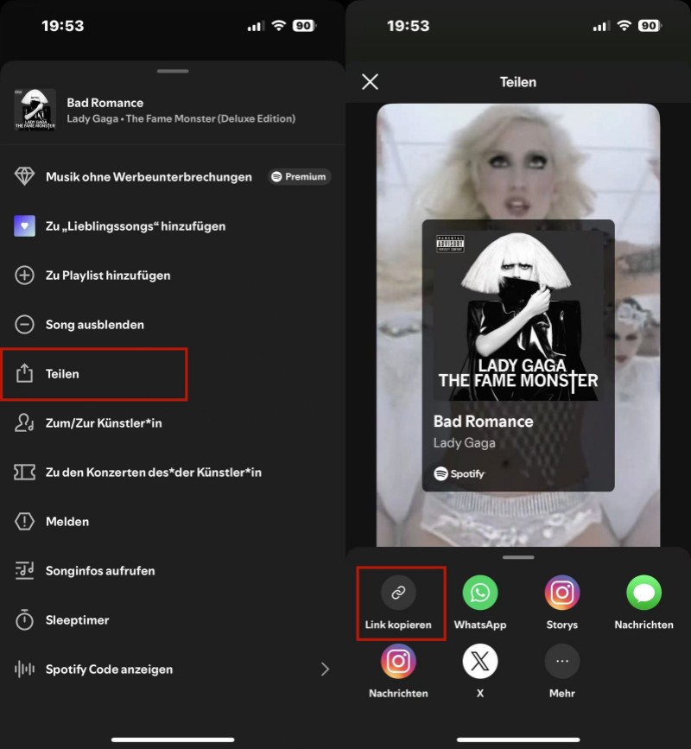Tap Lady Gaga name on share card

[x=464, y=443]
